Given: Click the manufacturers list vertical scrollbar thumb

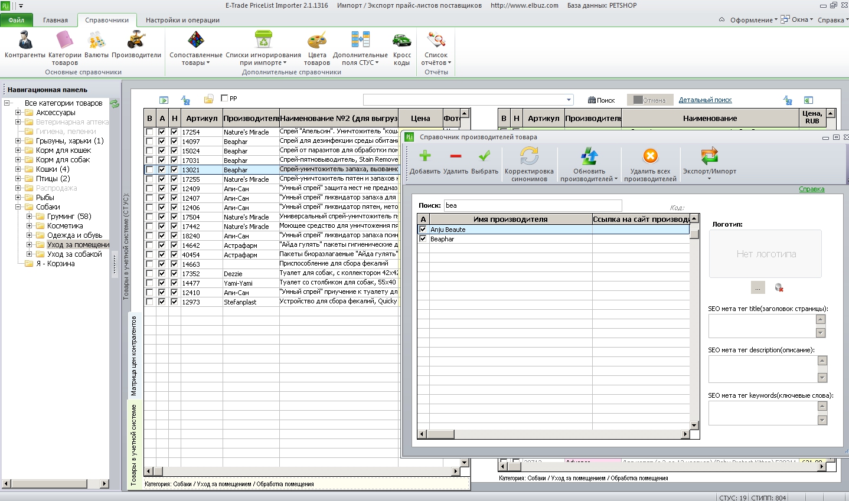Looking at the screenshot, I should [694, 234].
